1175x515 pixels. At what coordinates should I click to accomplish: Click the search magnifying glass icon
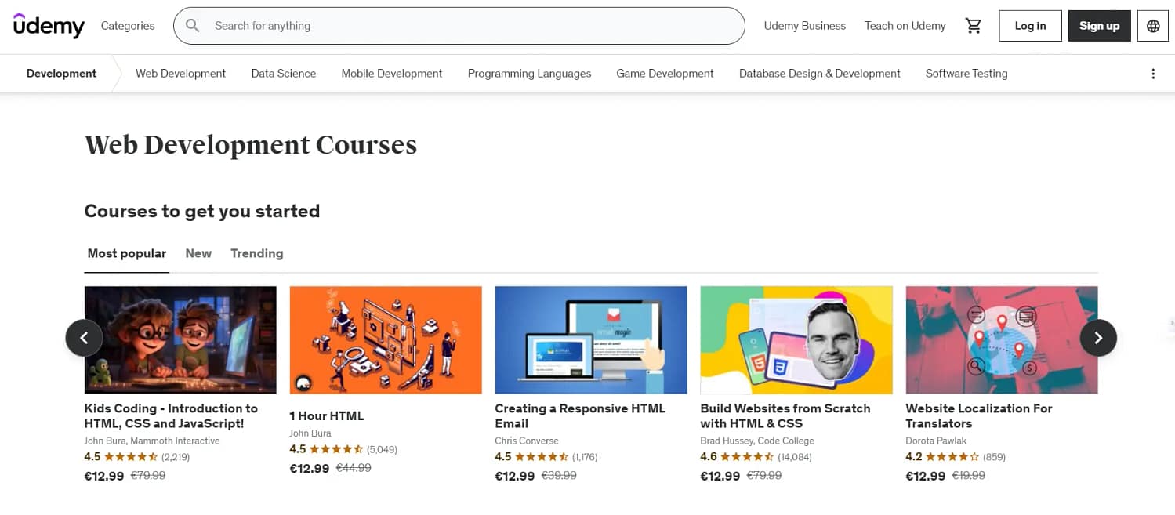192,25
